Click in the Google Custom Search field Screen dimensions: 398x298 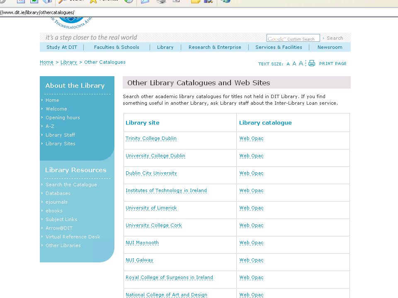(x=293, y=38)
